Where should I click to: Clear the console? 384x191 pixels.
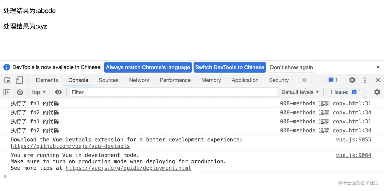point(20,92)
